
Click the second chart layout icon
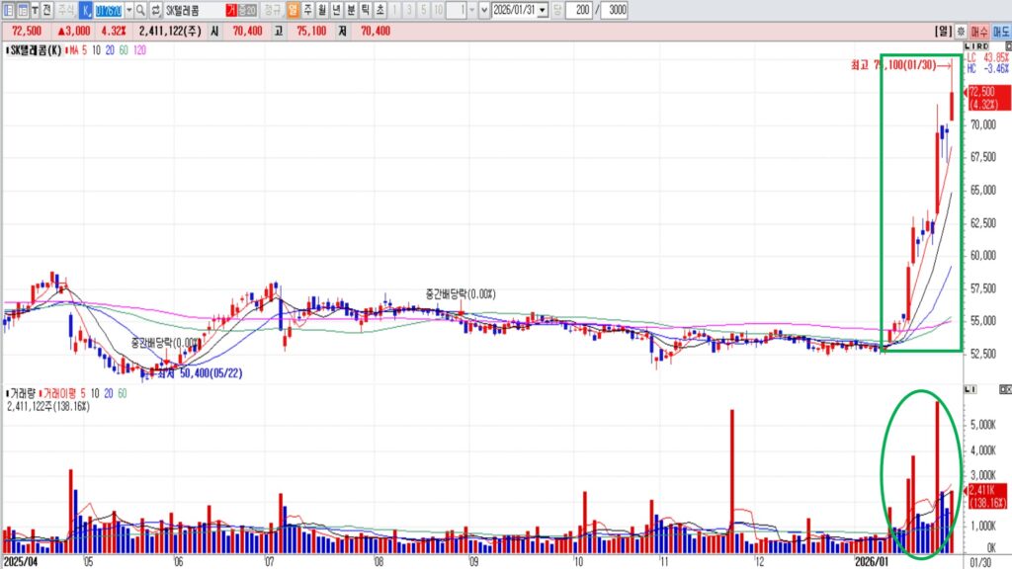22,10
